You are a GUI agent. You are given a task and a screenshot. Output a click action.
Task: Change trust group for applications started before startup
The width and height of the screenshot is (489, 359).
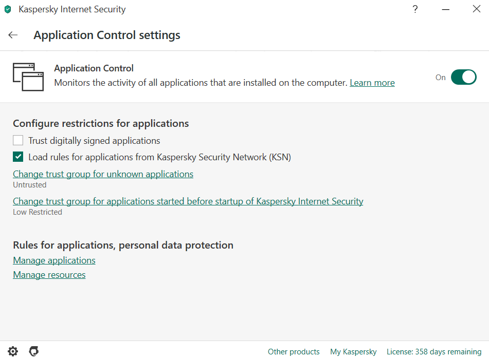click(188, 201)
